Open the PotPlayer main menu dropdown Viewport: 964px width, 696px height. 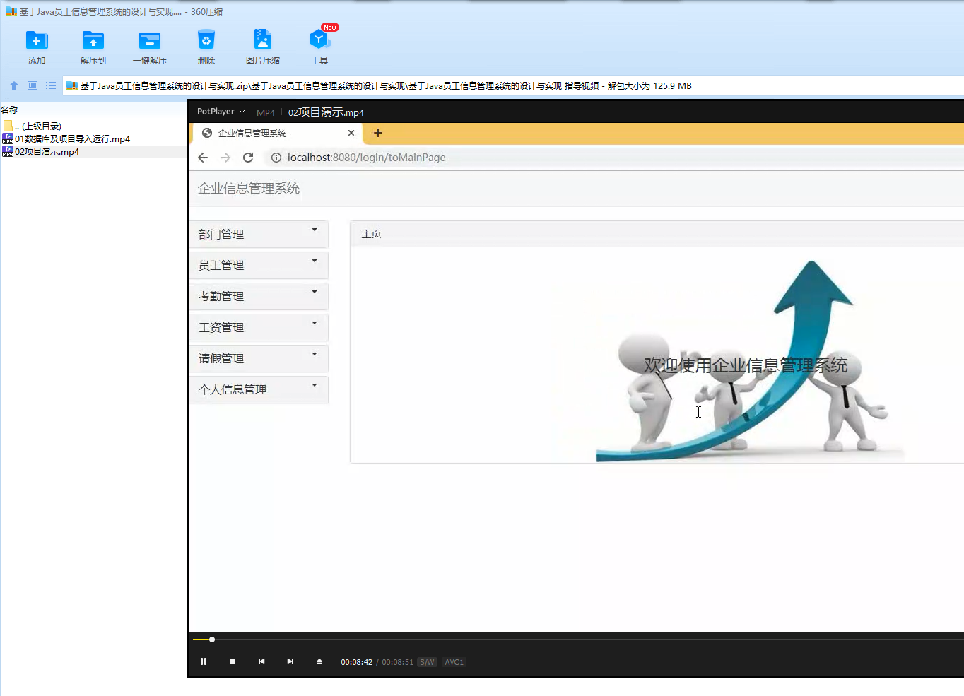click(x=221, y=112)
